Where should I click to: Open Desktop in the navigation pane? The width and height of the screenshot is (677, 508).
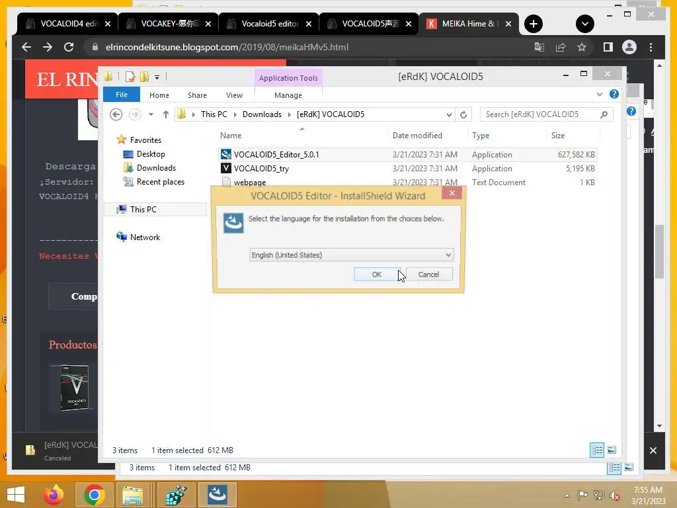point(151,153)
